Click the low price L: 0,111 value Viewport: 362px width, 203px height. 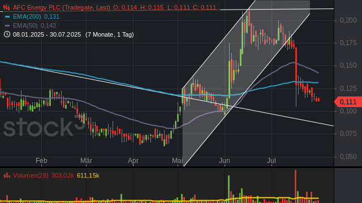click(x=179, y=7)
